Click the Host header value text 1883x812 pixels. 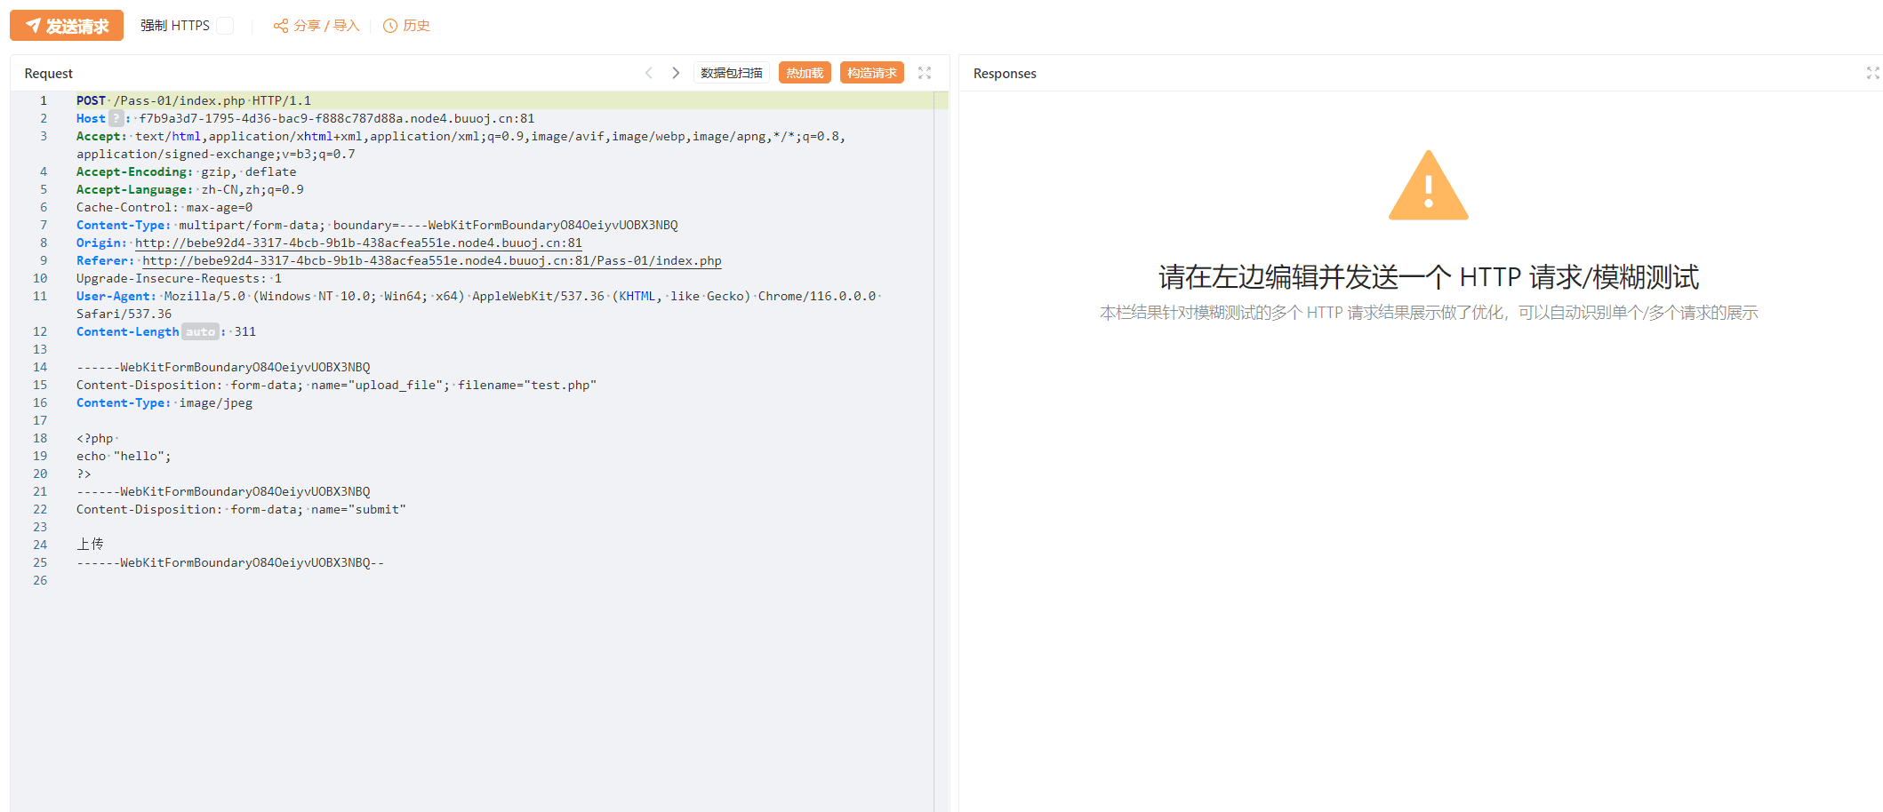[337, 118]
